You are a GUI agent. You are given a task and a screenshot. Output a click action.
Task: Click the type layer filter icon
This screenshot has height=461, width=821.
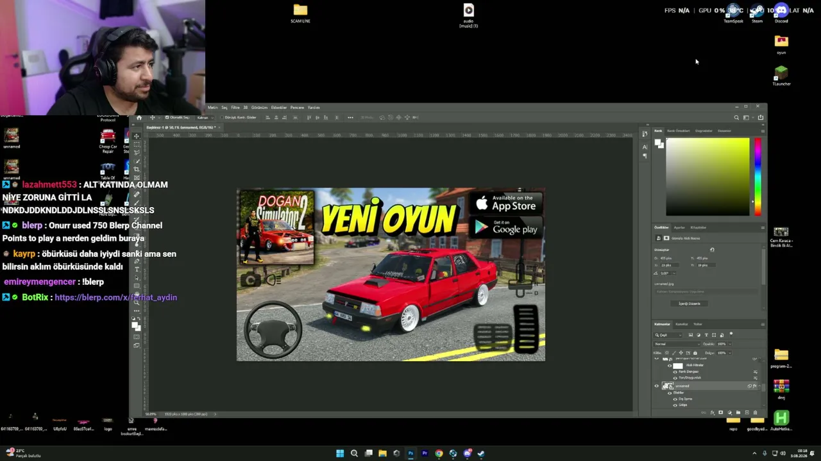tap(706, 335)
